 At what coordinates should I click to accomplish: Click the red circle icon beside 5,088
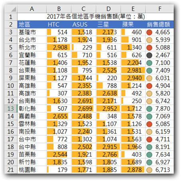tap(149, 48)
